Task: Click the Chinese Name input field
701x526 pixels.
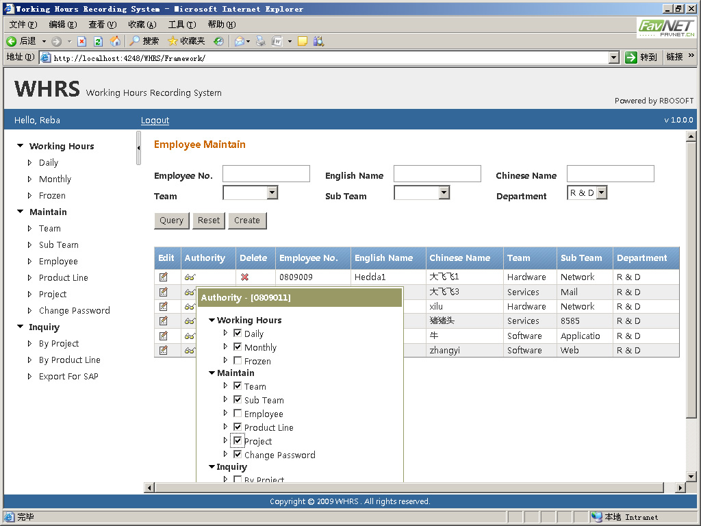Action: (x=610, y=173)
